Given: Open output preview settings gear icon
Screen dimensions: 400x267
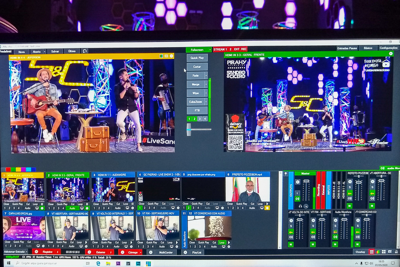Looking at the screenshot, I should click(x=391, y=54).
